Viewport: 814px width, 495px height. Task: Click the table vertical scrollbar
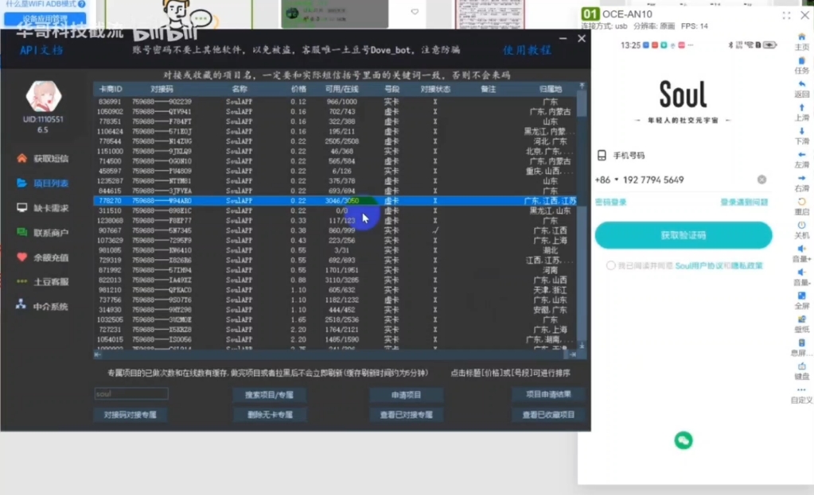[582, 215]
